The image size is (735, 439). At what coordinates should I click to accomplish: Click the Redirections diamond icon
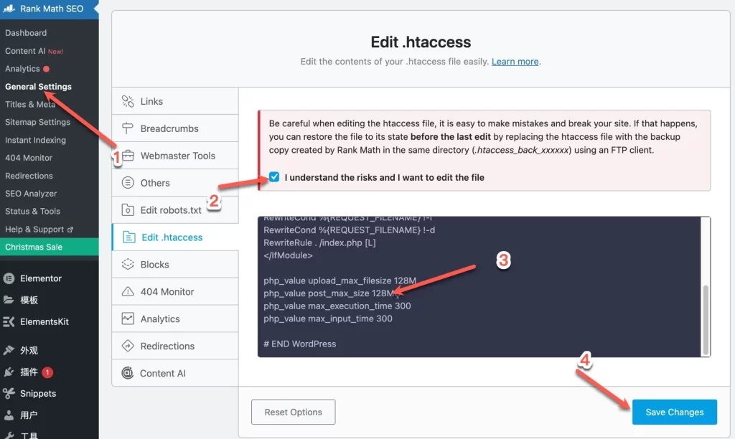coord(128,346)
